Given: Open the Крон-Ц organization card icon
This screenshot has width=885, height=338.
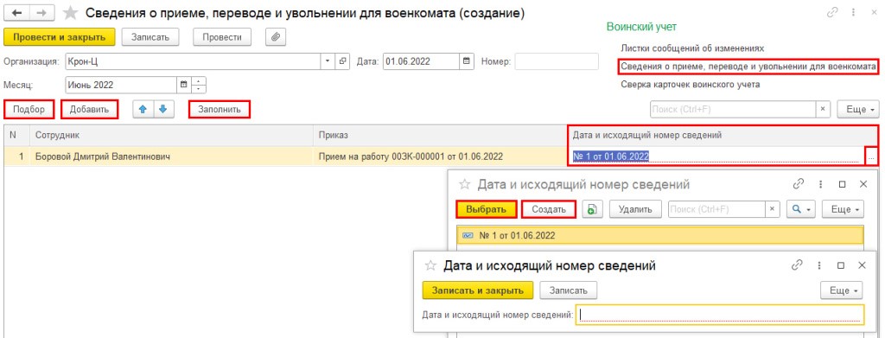Looking at the screenshot, I should [x=342, y=61].
